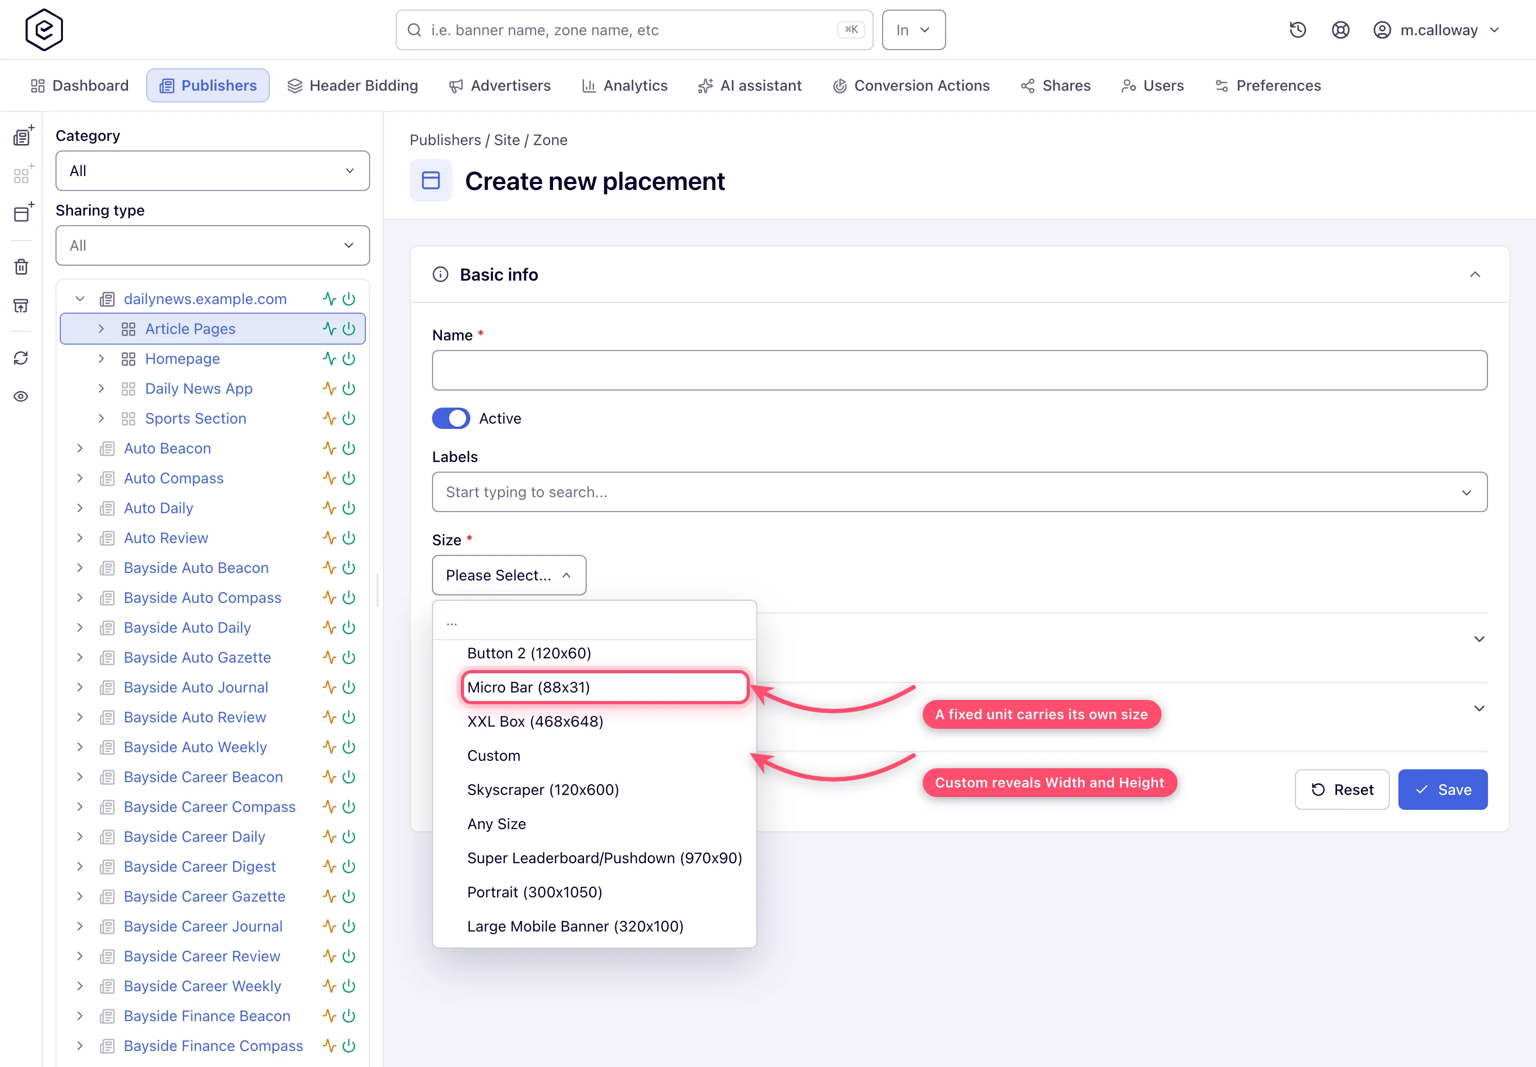Click activity icon for Bayside Auto Daily

pos(329,628)
